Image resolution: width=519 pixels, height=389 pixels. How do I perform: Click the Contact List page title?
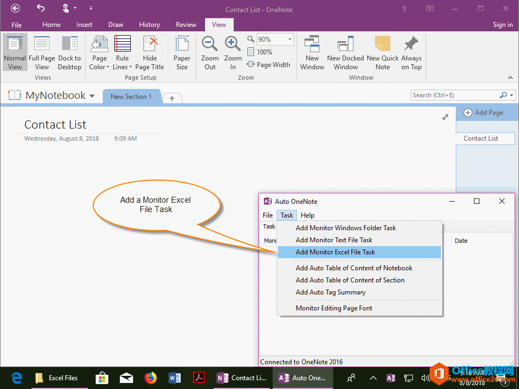pyautogui.click(x=56, y=125)
